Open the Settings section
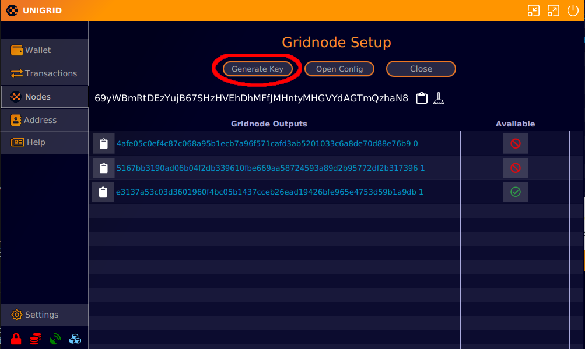 click(45, 315)
